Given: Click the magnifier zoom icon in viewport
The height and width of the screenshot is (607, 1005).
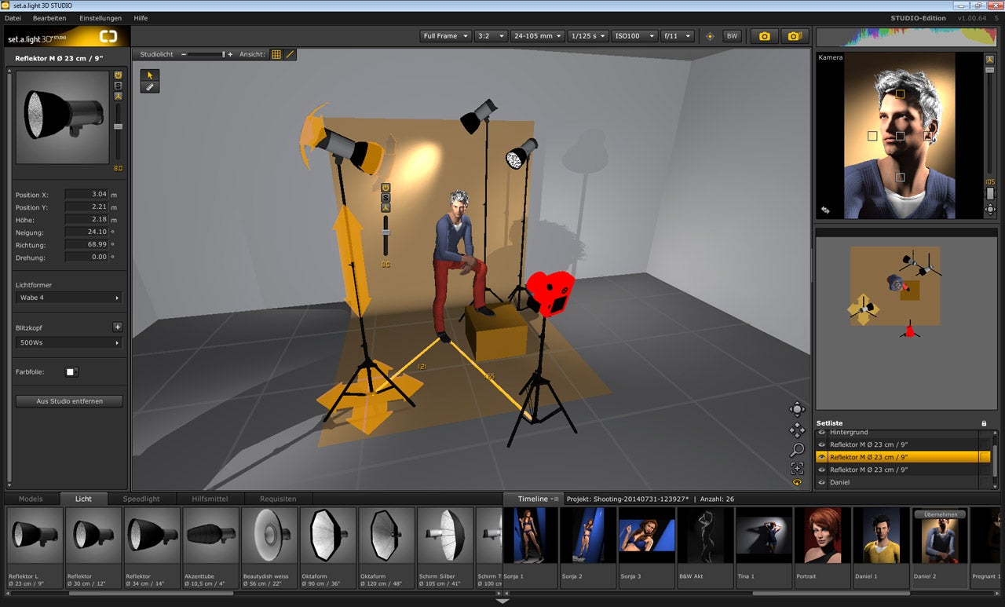Looking at the screenshot, I should (797, 450).
